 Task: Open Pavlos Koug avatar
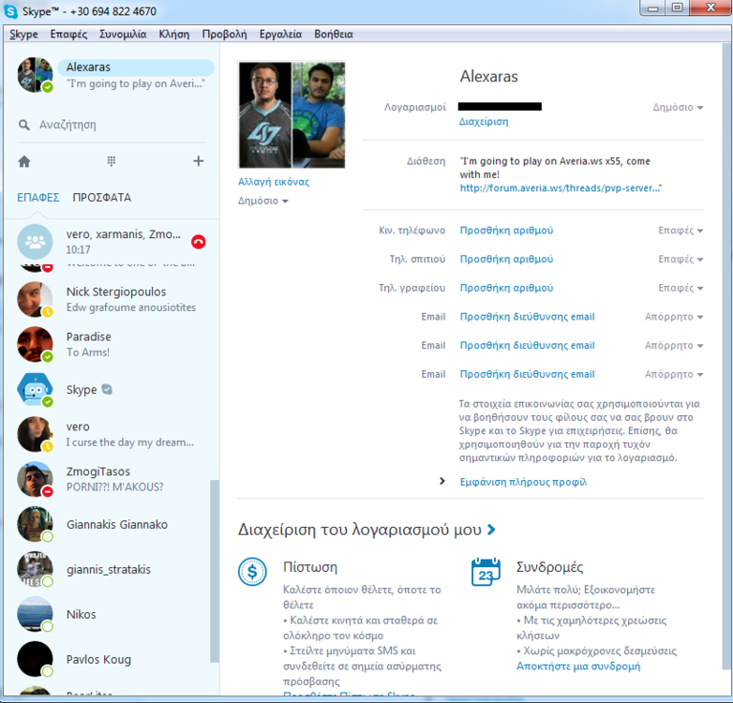tap(35, 659)
